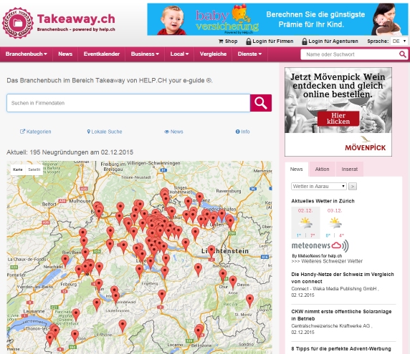Click the weather go arrow button

[x=353, y=186]
